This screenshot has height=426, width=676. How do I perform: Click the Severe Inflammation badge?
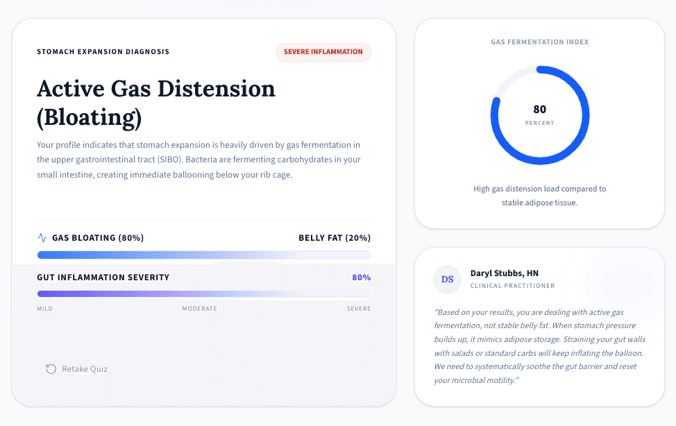click(323, 52)
